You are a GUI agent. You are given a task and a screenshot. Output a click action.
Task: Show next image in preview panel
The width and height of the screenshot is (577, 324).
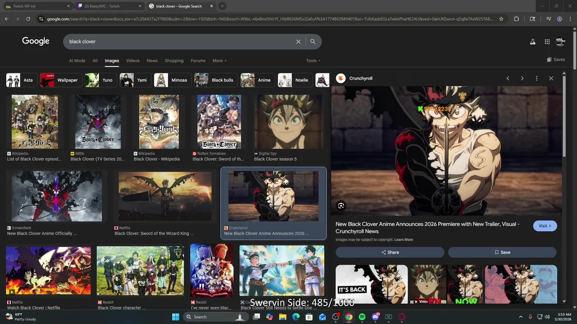click(522, 78)
